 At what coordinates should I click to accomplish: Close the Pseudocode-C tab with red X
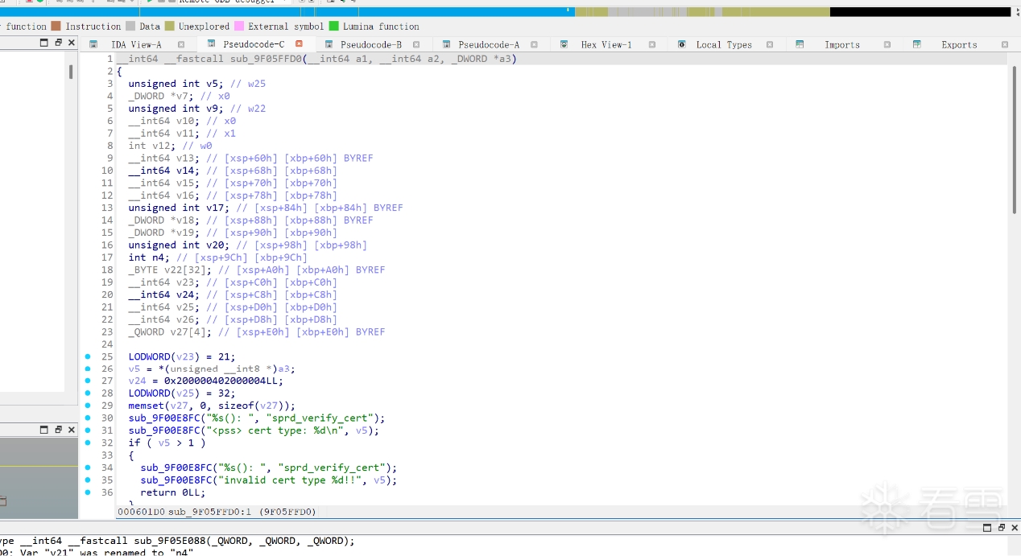(299, 44)
